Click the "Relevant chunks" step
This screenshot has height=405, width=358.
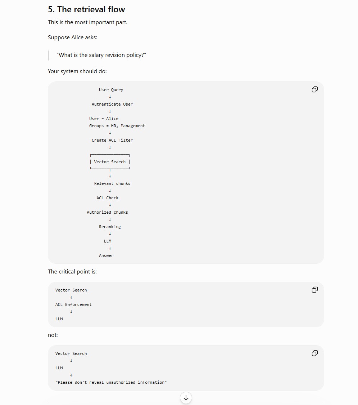click(112, 183)
